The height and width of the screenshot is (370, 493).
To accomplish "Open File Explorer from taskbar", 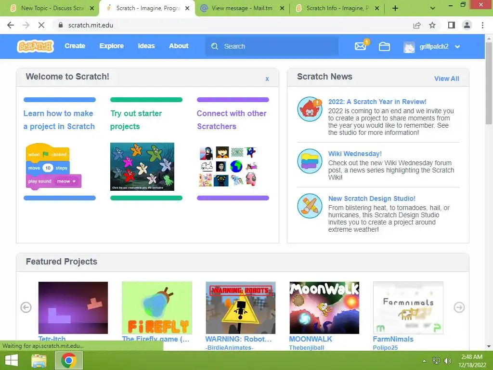I will pyautogui.click(x=39, y=360).
